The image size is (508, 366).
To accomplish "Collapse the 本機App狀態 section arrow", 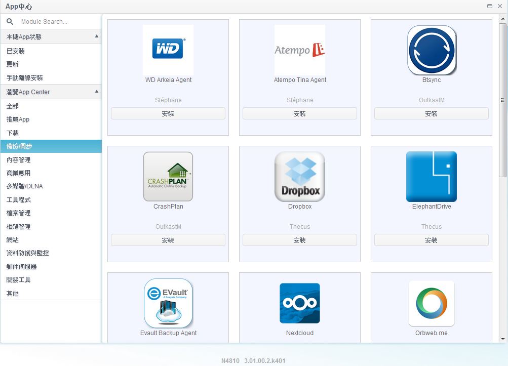I will point(97,36).
